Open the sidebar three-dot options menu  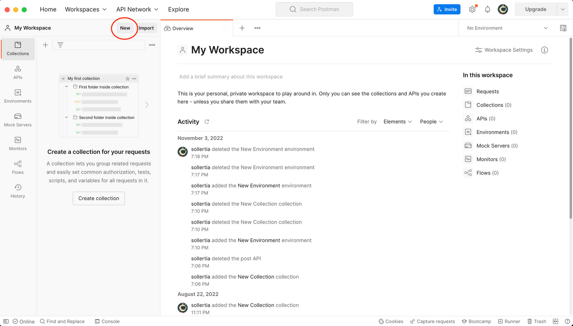(x=152, y=45)
